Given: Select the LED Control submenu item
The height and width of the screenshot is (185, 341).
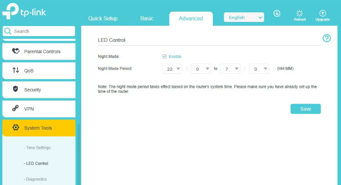Looking at the screenshot, I should click(x=36, y=163).
